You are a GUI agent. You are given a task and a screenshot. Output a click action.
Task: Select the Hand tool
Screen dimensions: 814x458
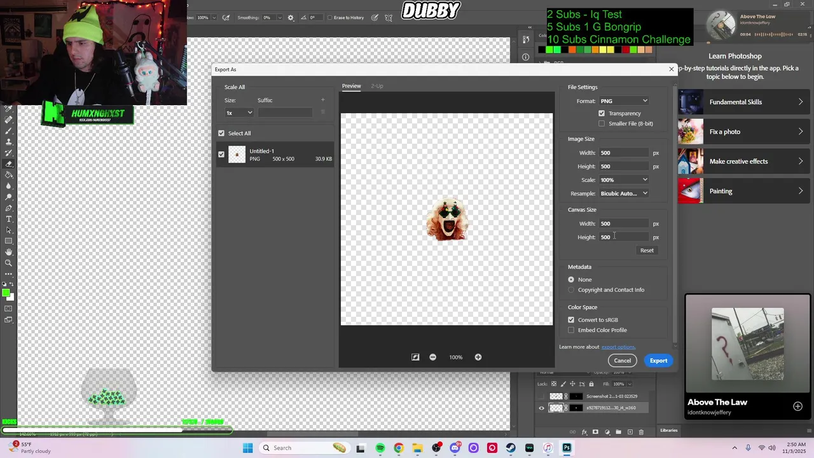pyautogui.click(x=9, y=252)
